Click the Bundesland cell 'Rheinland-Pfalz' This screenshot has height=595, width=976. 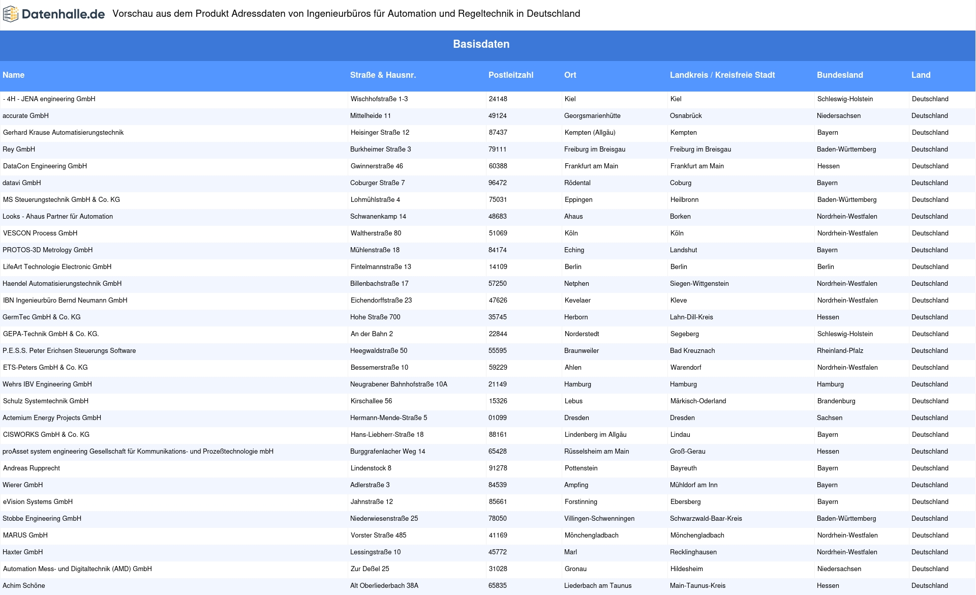(840, 351)
